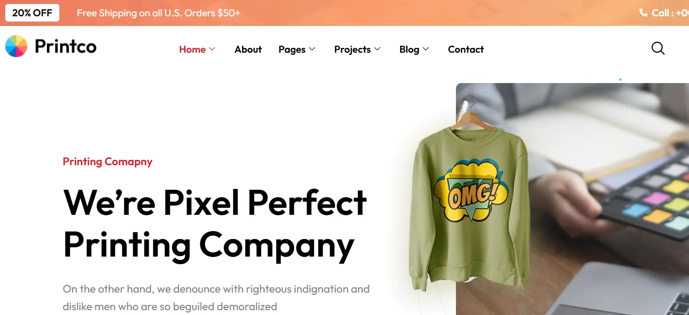Expand the Blog dropdown chevron

[426, 49]
